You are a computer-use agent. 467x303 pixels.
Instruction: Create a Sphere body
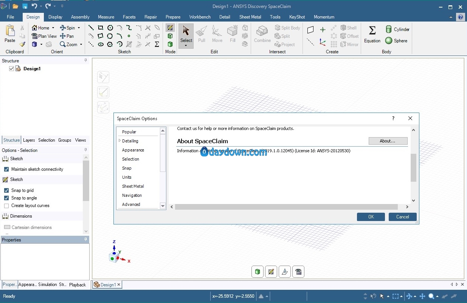(x=396, y=41)
